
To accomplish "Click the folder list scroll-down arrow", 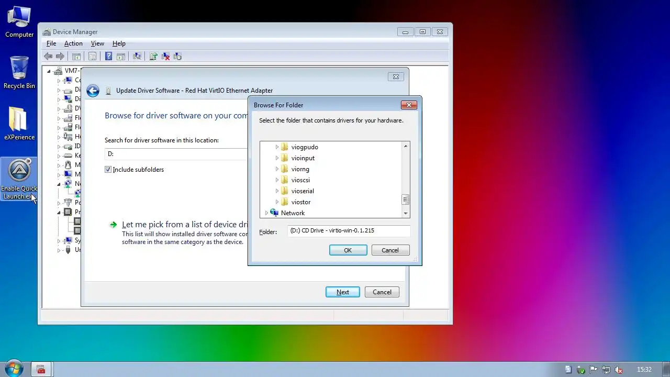I will point(405,213).
